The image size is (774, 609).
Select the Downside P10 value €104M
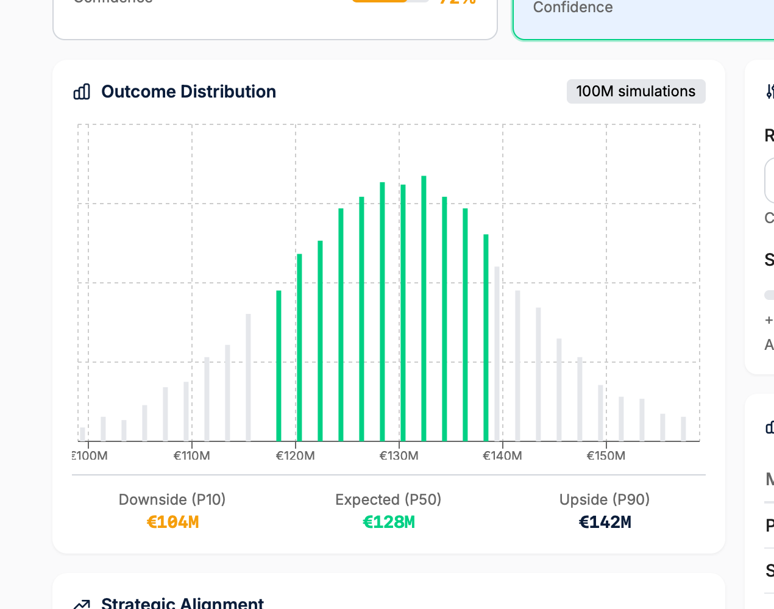(172, 522)
